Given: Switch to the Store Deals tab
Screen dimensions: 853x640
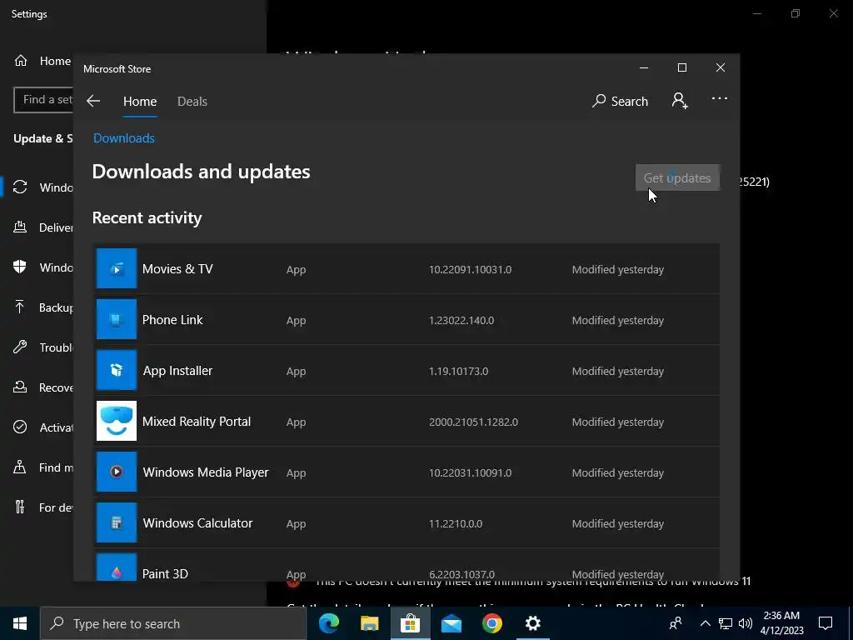Looking at the screenshot, I should click(192, 101).
